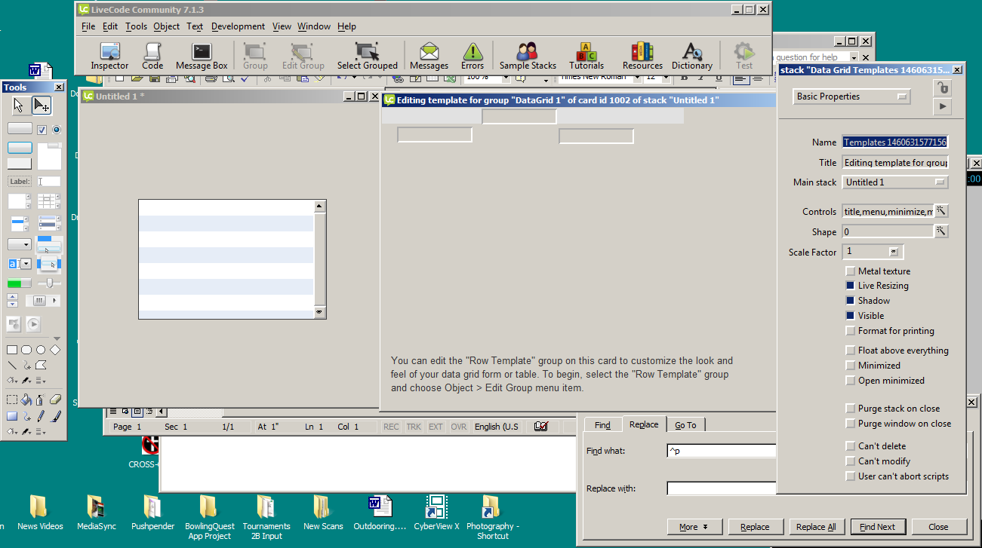Open Sample Stacks
This screenshot has width=982, height=548.
pyautogui.click(x=528, y=56)
